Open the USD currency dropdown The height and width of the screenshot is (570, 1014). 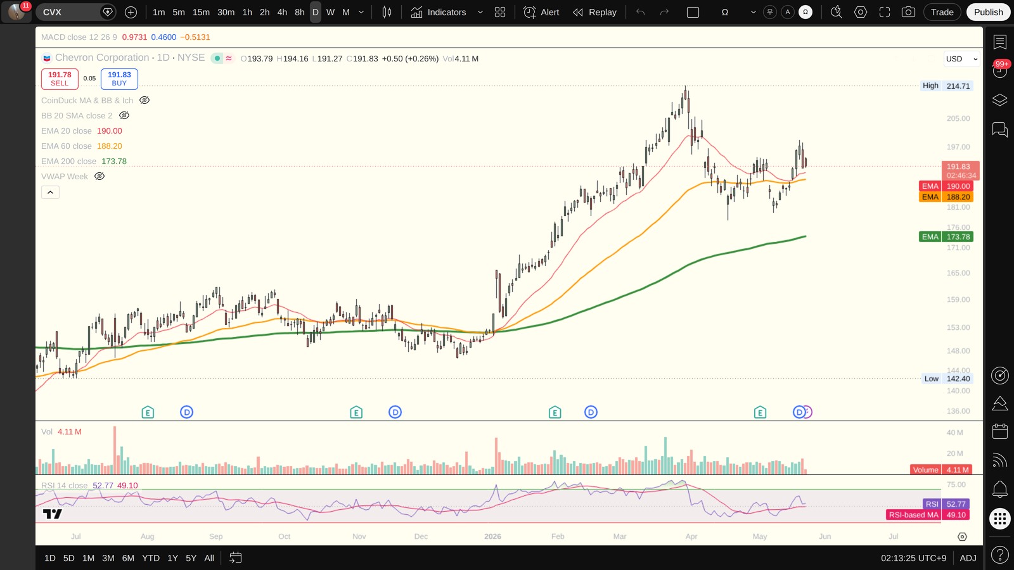coord(961,59)
